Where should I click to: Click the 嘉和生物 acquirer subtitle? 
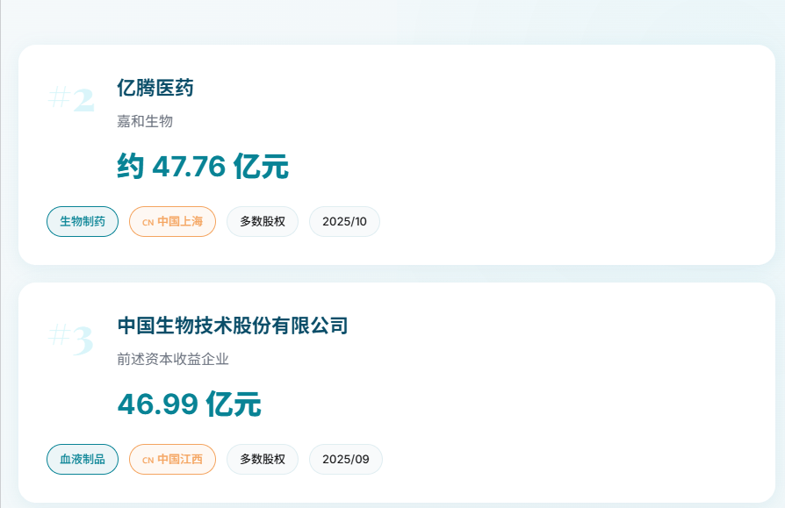pyautogui.click(x=145, y=121)
